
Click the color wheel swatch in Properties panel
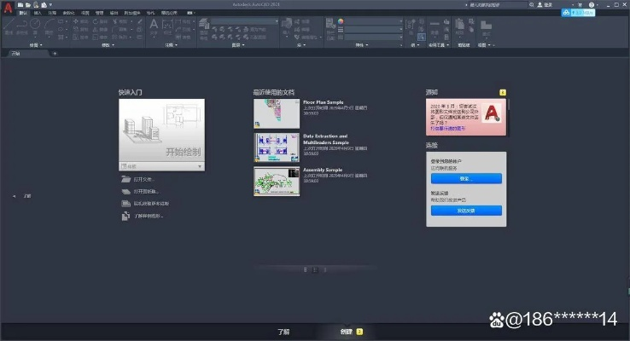click(341, 21)
